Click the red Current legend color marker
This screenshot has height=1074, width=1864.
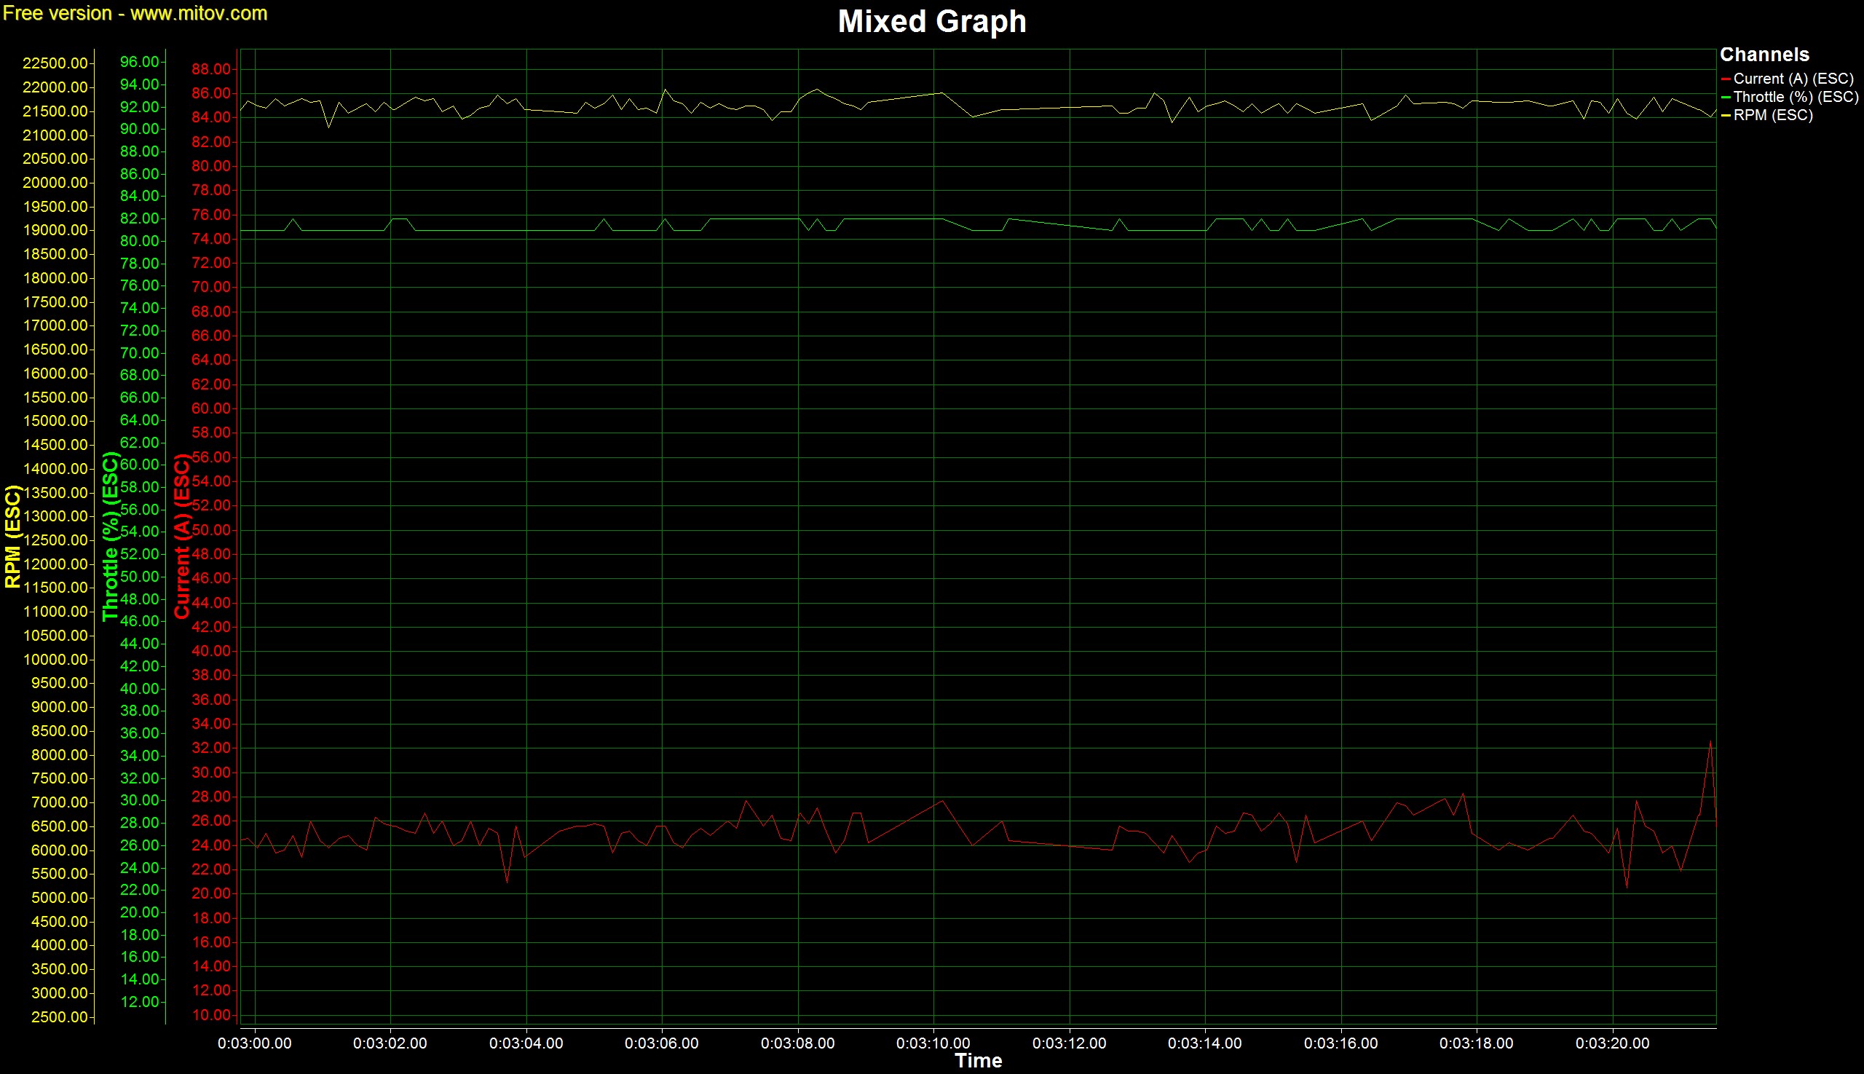click(1726, 79)
